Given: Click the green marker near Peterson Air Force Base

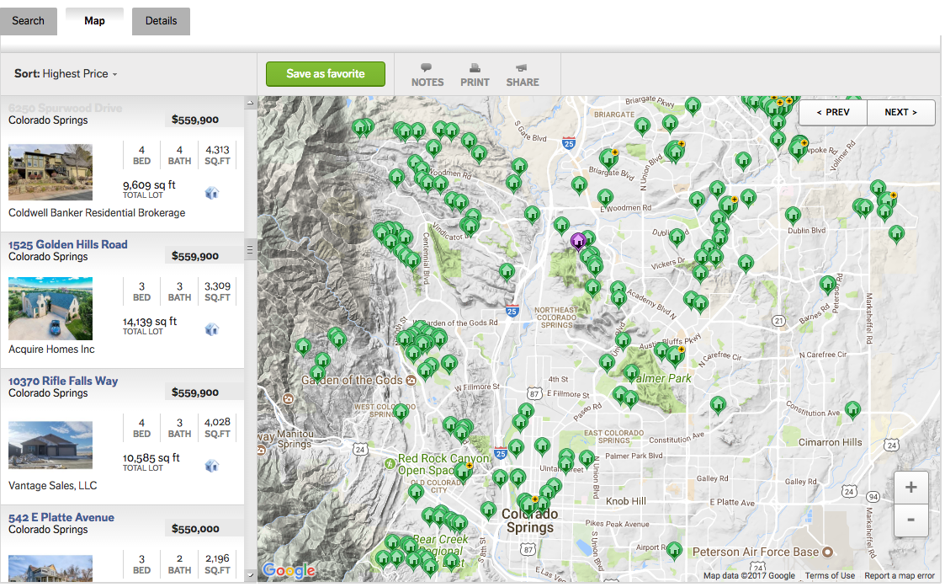Looking at the screenshot, I should 674,550.
